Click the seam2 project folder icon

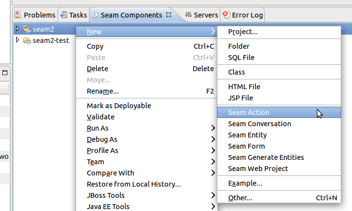26,29
